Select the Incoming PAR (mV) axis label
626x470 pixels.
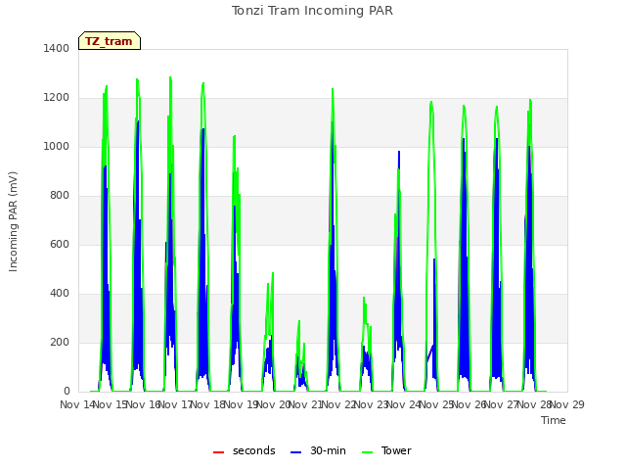coord(13,222)
